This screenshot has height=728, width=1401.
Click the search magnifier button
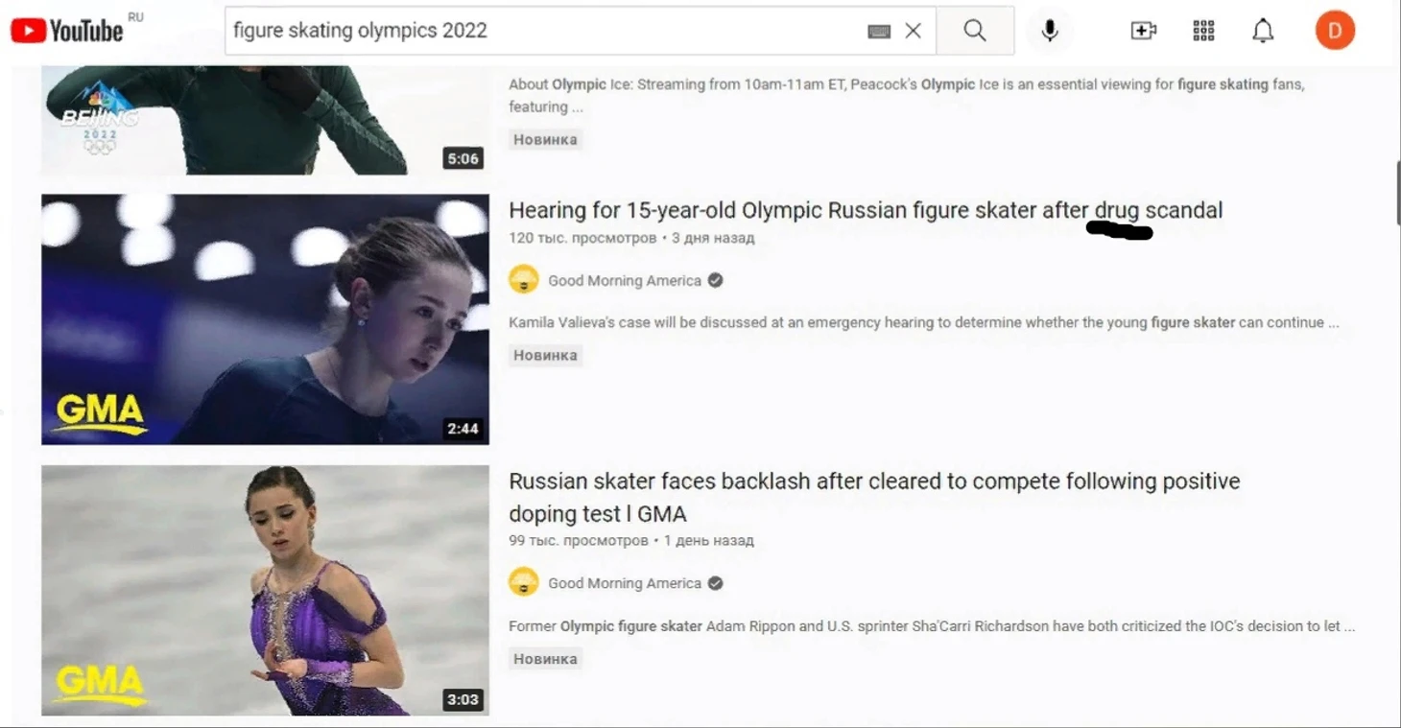coord(975,31)
